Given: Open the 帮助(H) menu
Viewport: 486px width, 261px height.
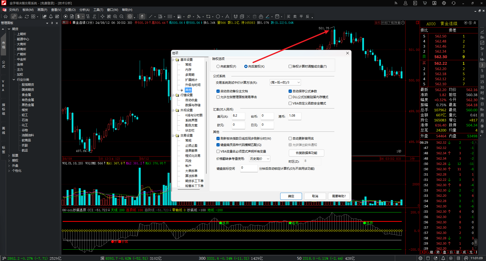Looking at the screenshot, I should tap(127, 10).
